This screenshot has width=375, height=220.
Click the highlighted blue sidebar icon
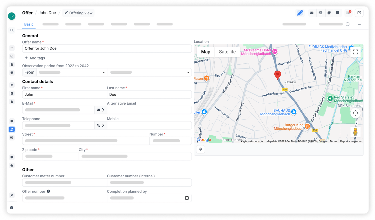[x=12, y=129]
